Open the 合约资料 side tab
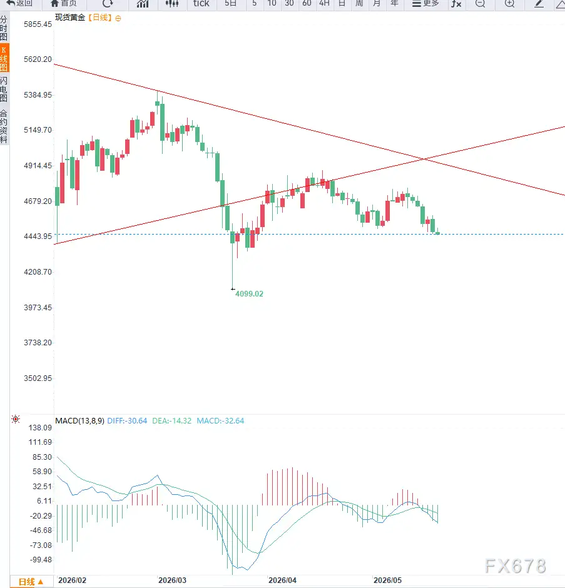 click(4, 127)
